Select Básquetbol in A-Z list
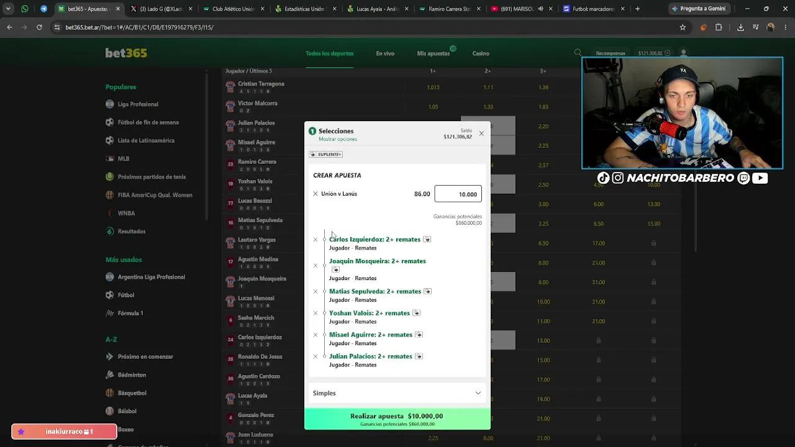This screenshot has height=447, width=795. coord(132,393)
